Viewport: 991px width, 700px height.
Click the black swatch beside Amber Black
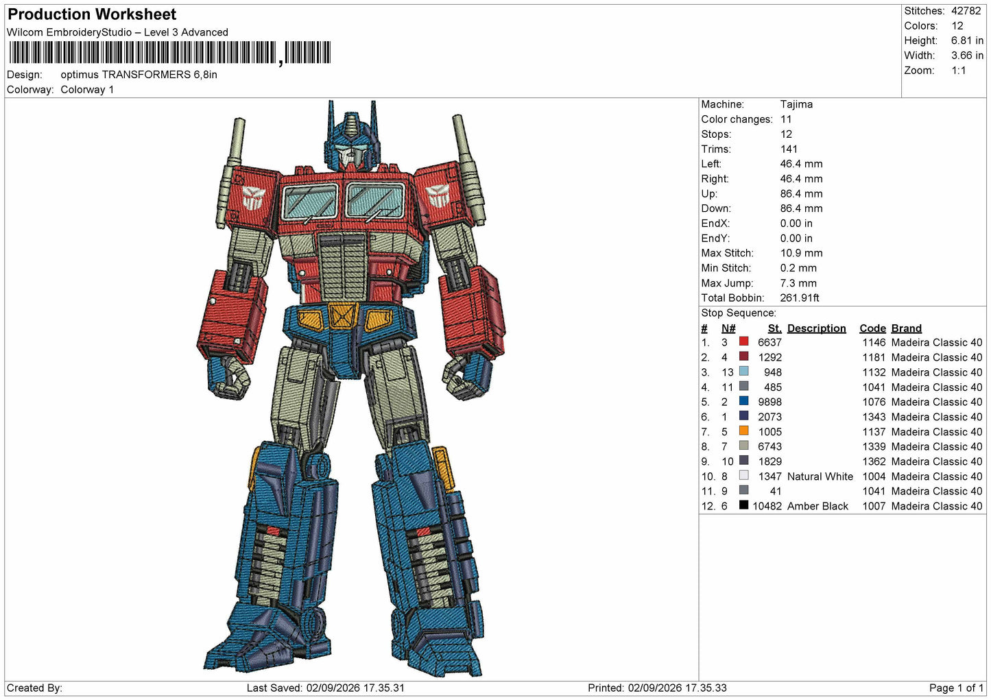coord(743,505)
